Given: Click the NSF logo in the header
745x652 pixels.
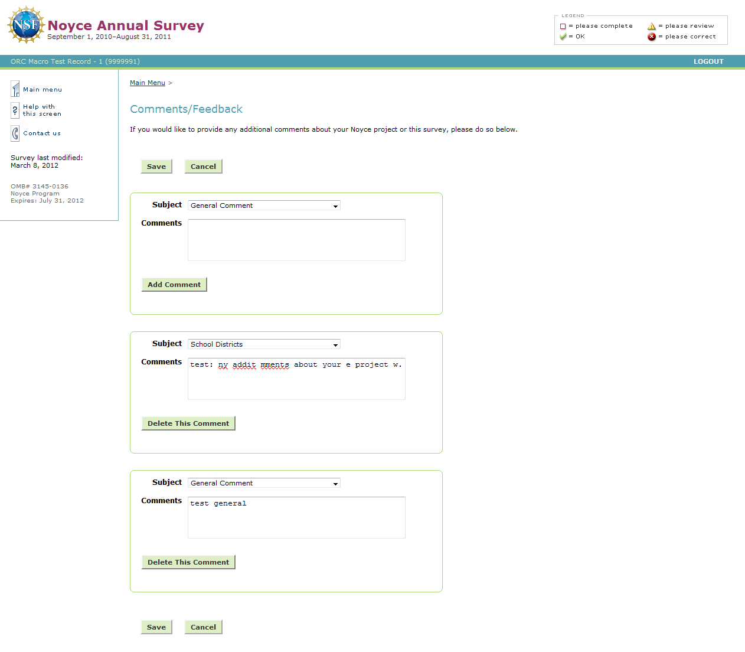Looking at the screenshot, I should 26,25.
